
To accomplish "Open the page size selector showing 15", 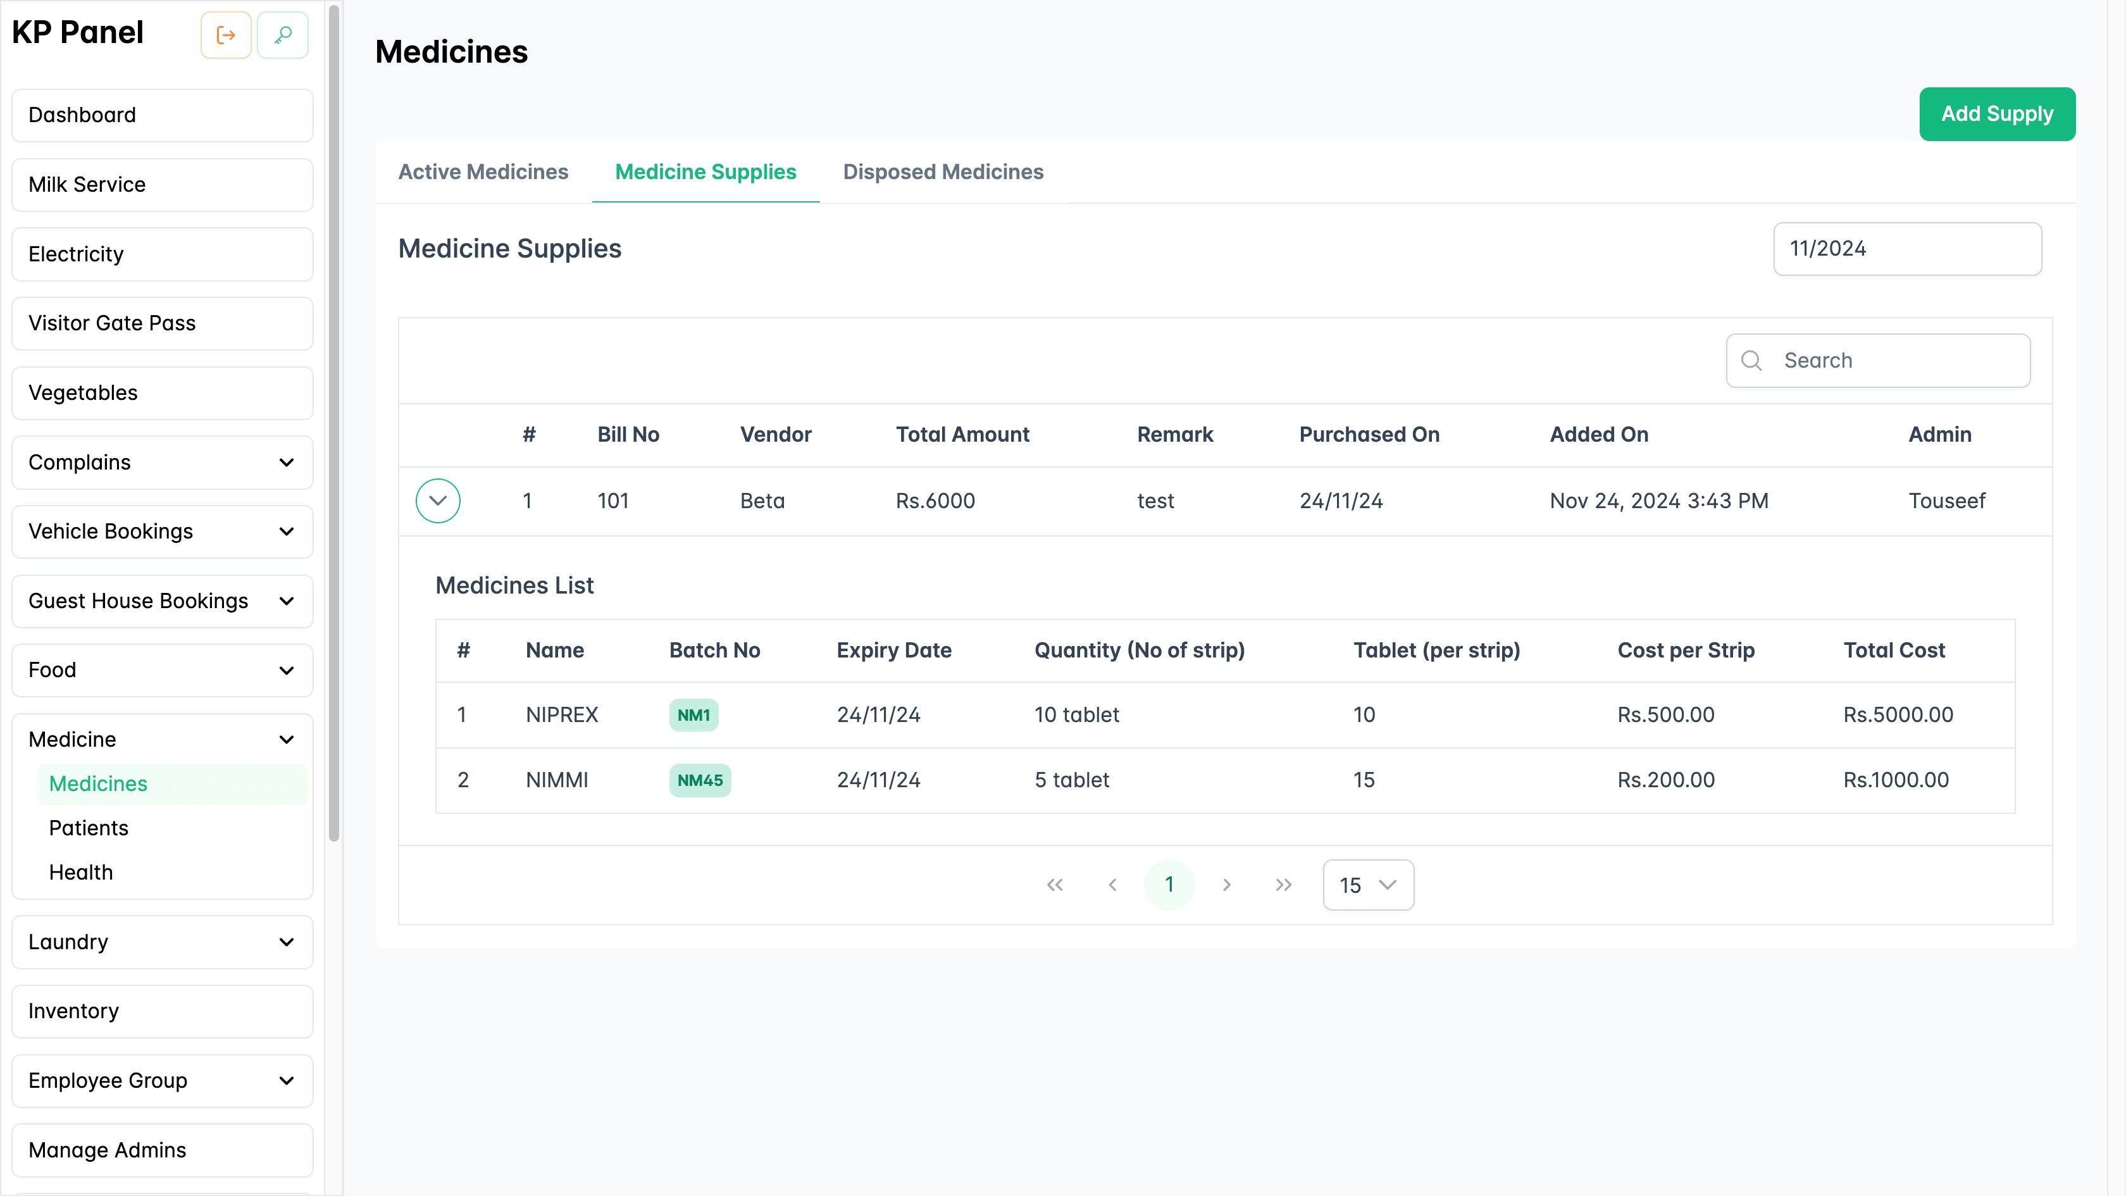I will coord(1367,885).
